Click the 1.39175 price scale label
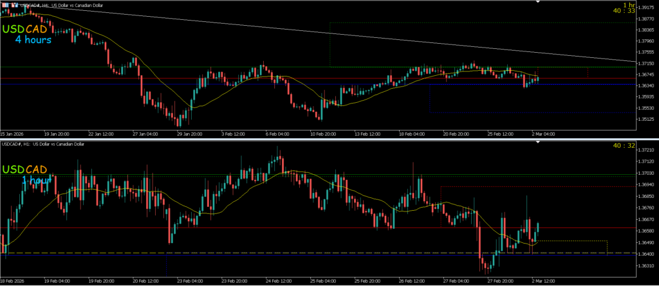This screenshot has height=286, width=659. (x=646, y=8)
